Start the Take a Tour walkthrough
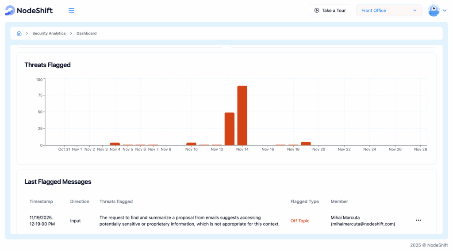The width and height of the screenshot is (453, 251). (330, 11)
